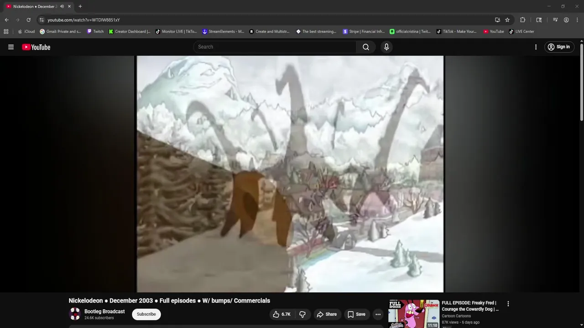Share the Nickelodeon video
Screen dimensions: 584x328
pos(327,314)
